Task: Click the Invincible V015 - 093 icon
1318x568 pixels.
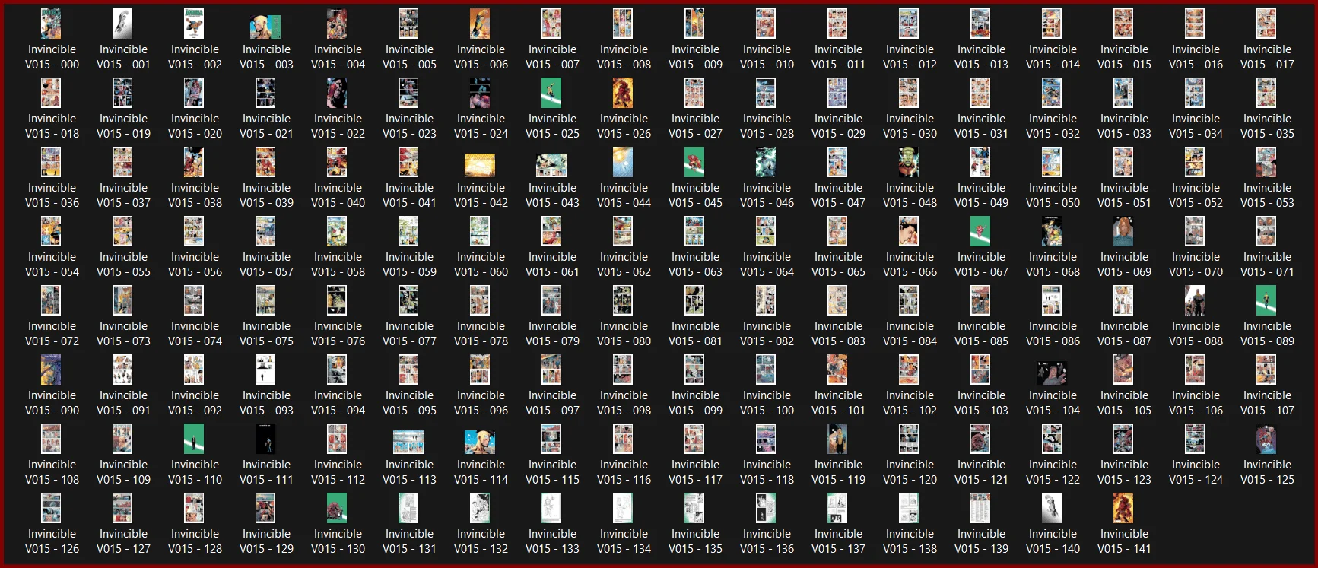Action: (x=265, y=370)
